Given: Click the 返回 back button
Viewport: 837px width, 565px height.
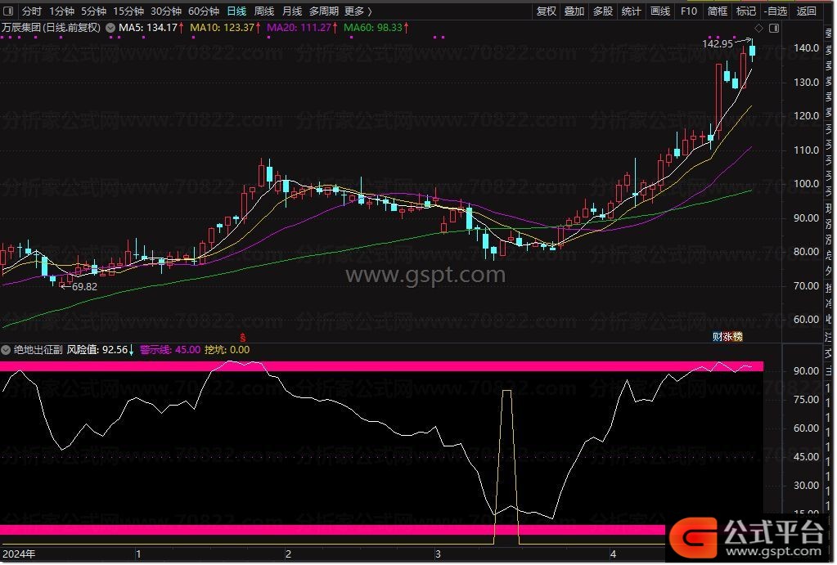Looking at the screenshot, I should 806,11.
